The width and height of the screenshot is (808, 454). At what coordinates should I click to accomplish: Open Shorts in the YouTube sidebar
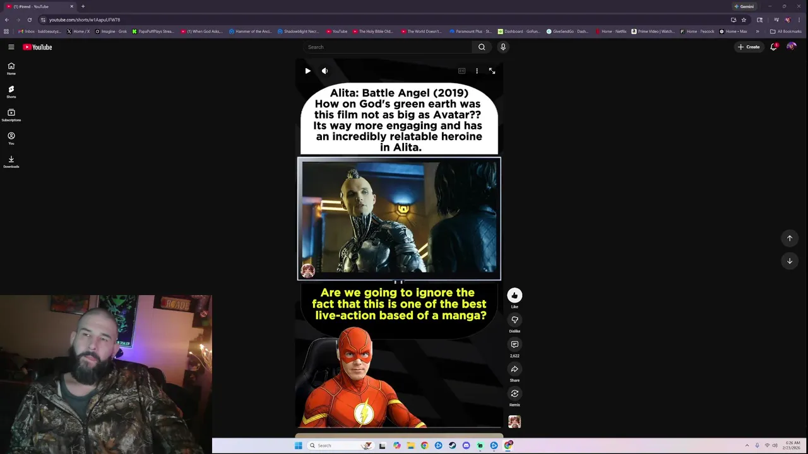11,92
